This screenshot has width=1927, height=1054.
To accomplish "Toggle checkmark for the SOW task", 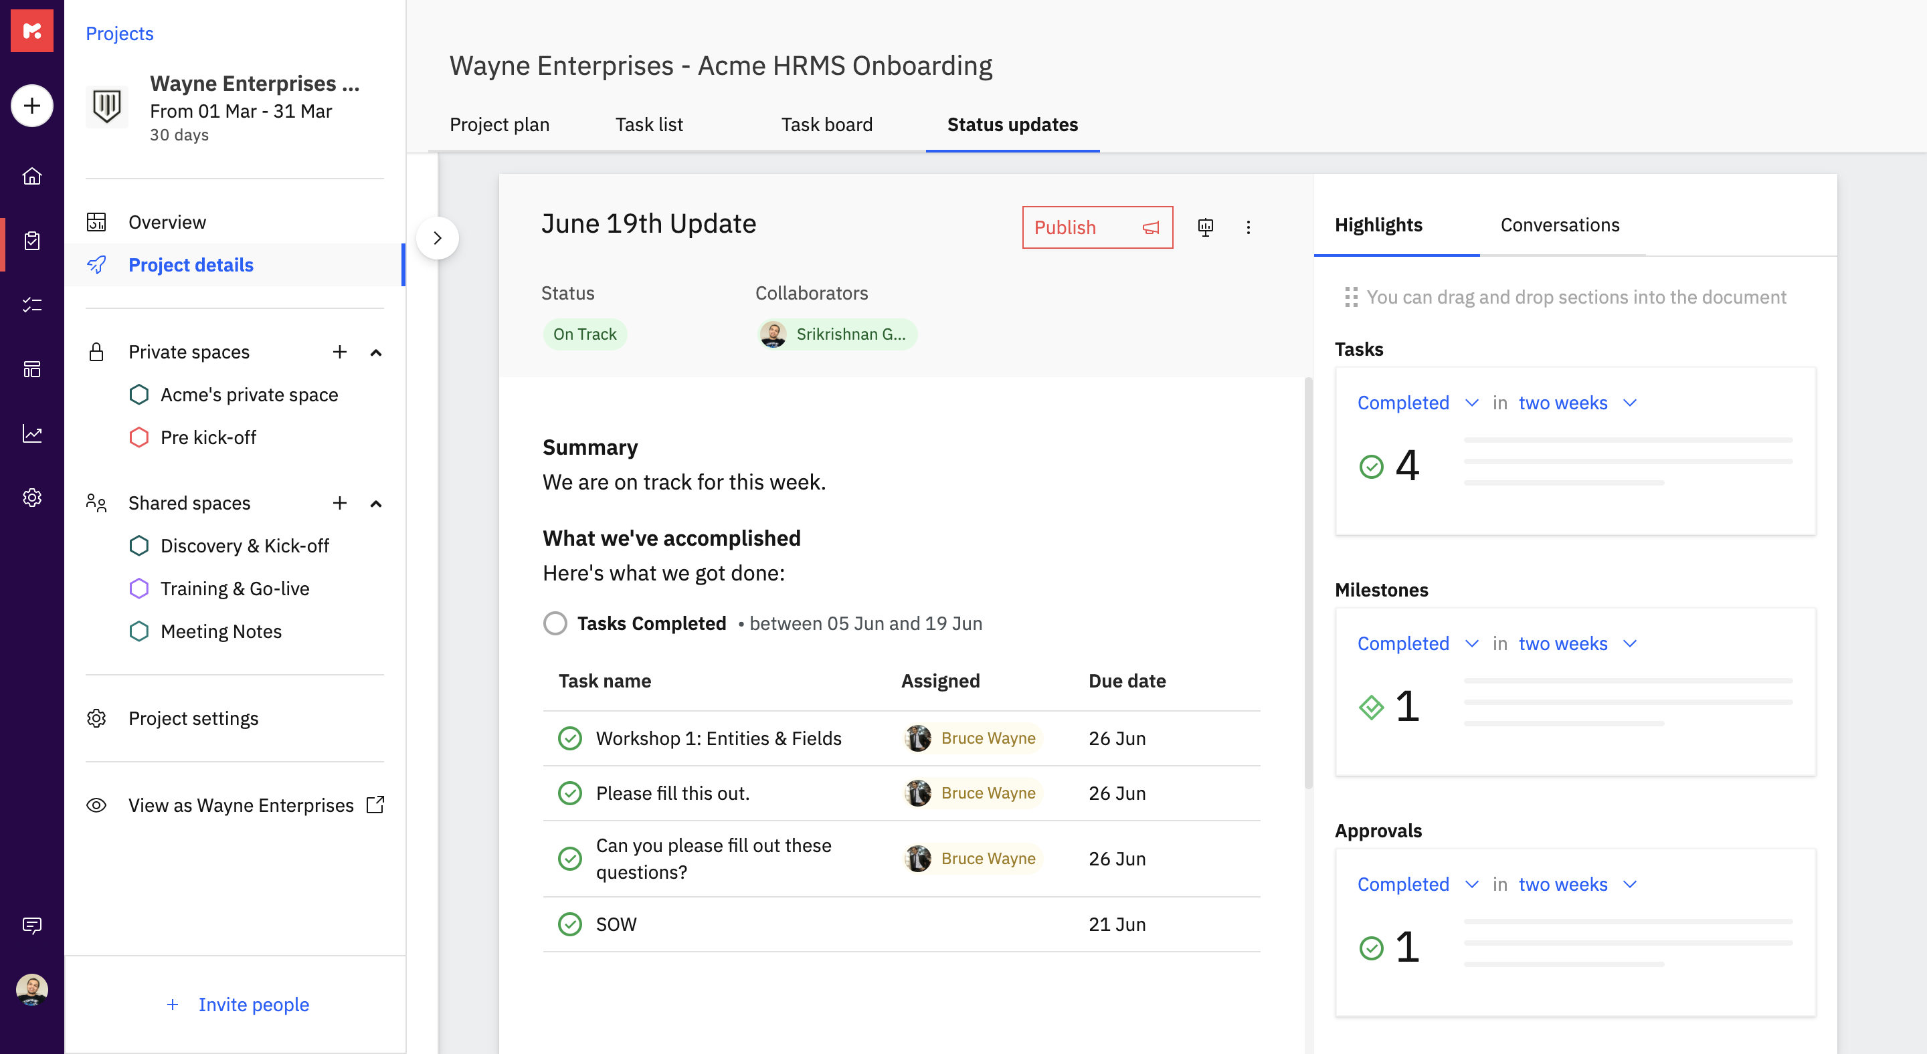I will pyautogui.click(x=570, y=924).
